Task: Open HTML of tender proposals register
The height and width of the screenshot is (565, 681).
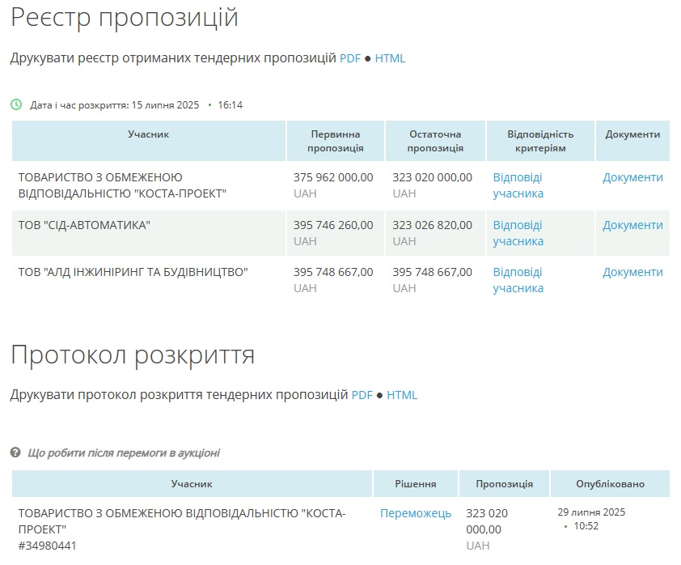Action: coord(390,58)
